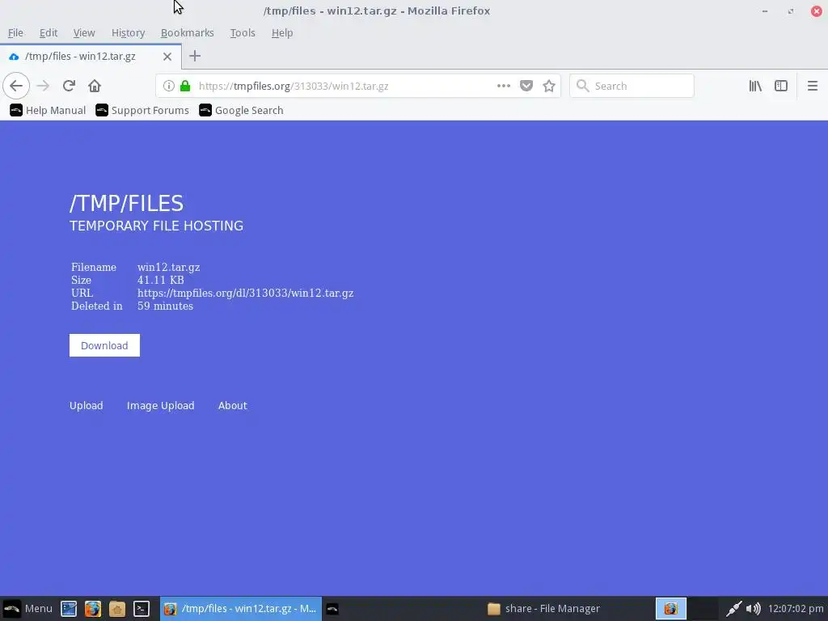The width and height of the screenshot is (828, 621).
Task: Click the 41.11 KB size value
Action: click(x=161, y=280)
